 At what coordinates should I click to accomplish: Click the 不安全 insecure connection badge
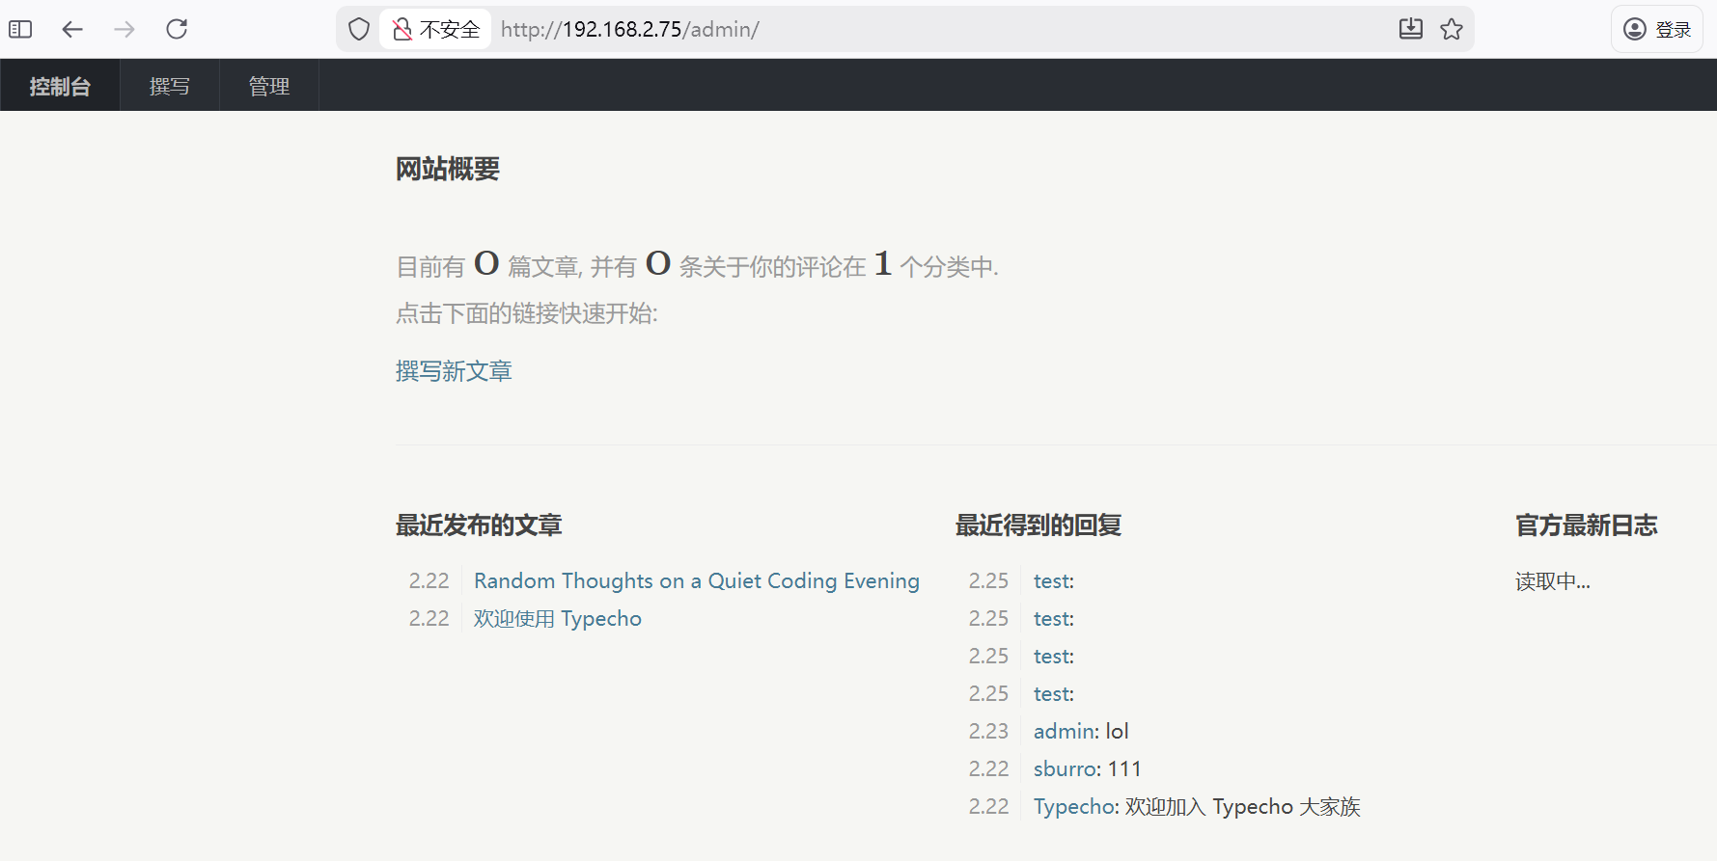pos(436,29)
